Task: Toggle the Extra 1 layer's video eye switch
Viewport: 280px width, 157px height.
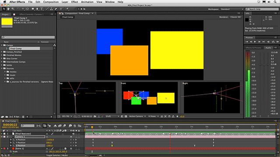Action: [71, 149]
